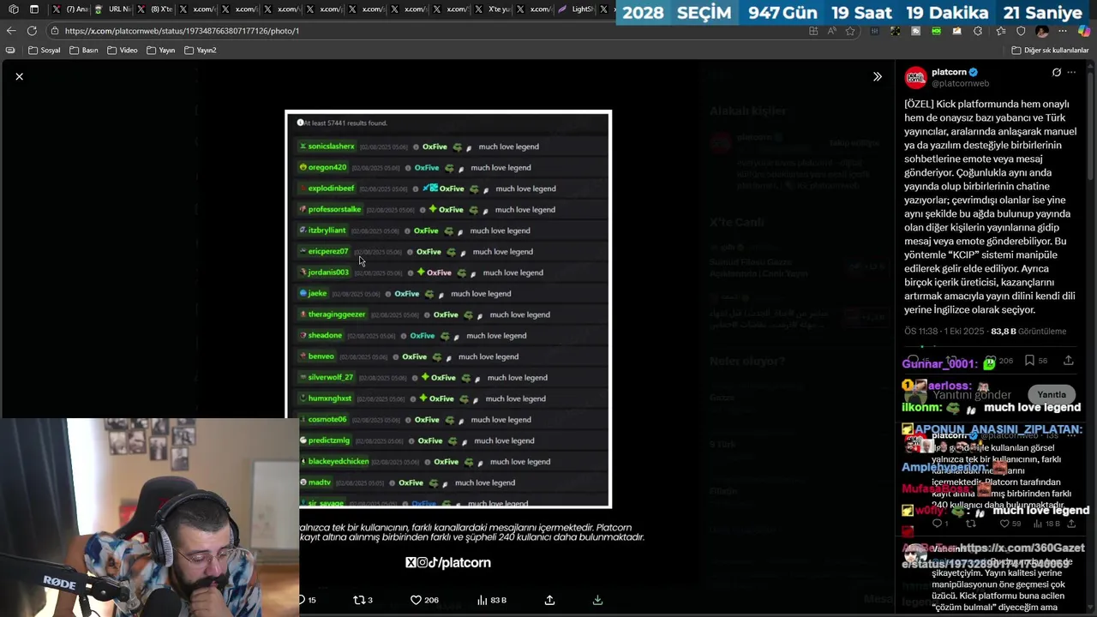Switch to the '(8) X'te' tab

pyautogui.click(x=154, y=9)
